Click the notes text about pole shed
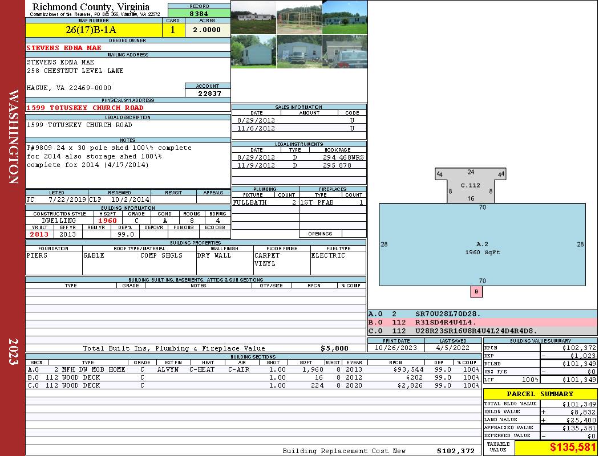Image resolution: width=599 pixels, height=456 pixels. (109, 156)
